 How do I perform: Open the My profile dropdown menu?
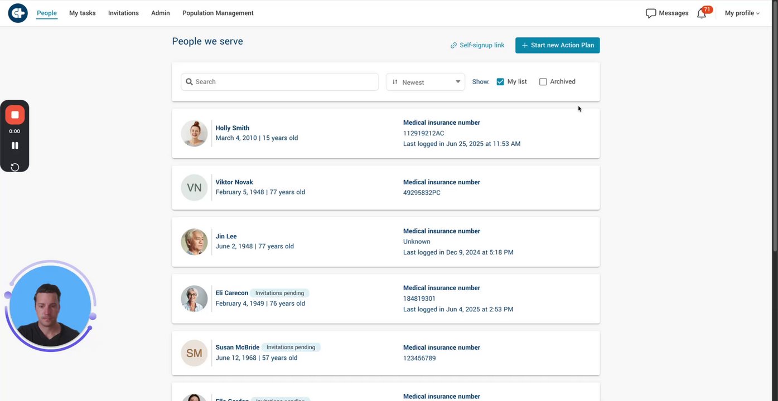pyautogui.click(x=742, y=13)
